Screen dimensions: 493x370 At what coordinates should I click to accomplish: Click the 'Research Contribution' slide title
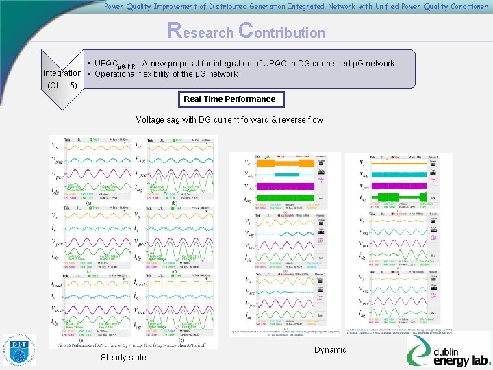click(246, 31)
